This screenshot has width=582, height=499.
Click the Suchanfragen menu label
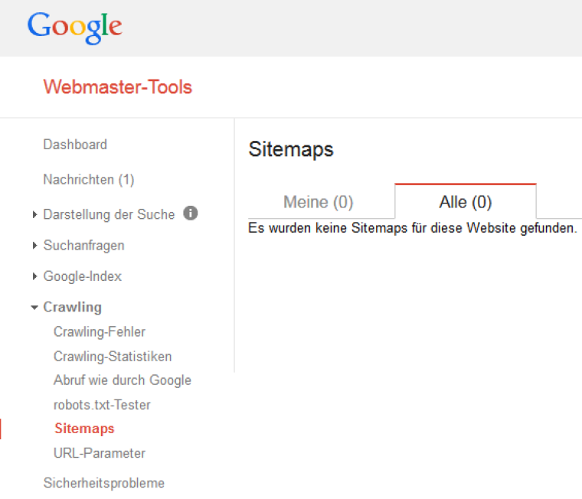pos(84,246)
